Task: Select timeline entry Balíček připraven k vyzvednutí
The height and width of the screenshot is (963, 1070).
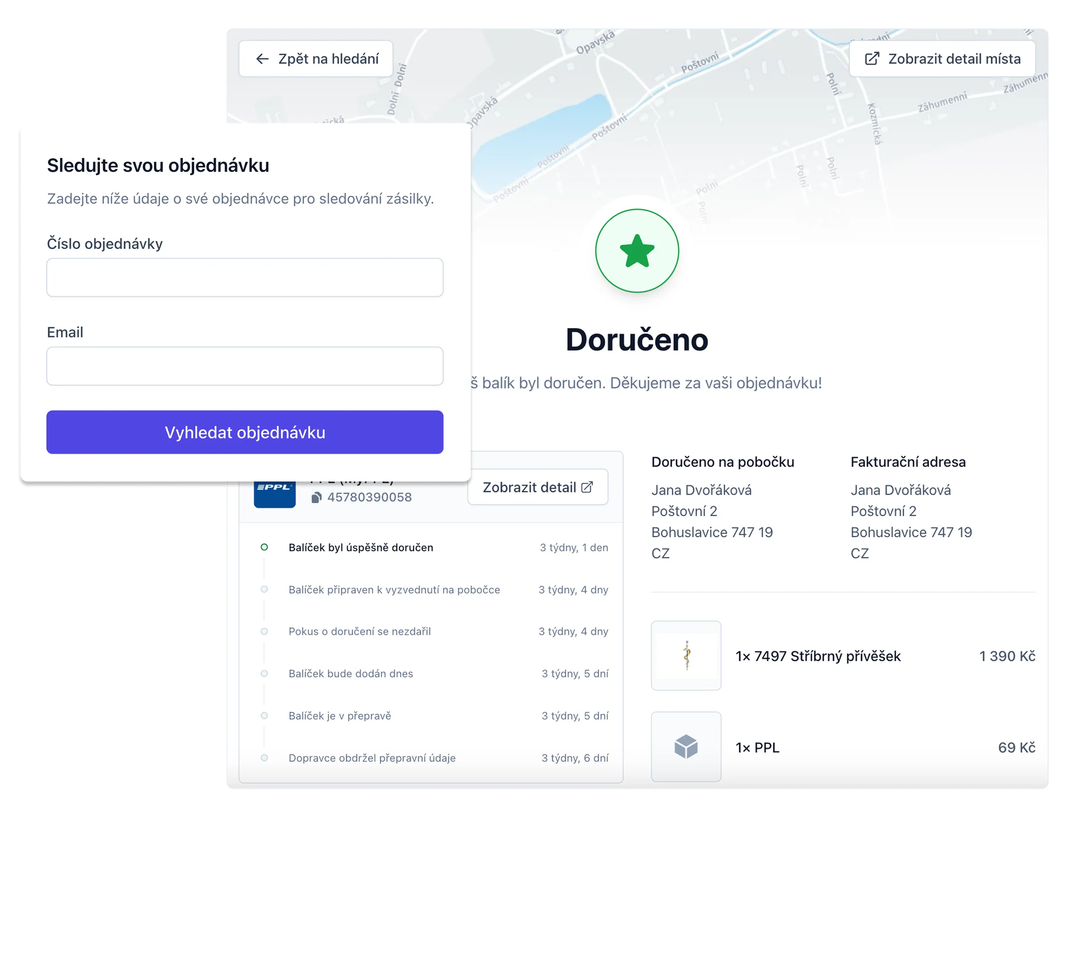Action: [394, 589]
